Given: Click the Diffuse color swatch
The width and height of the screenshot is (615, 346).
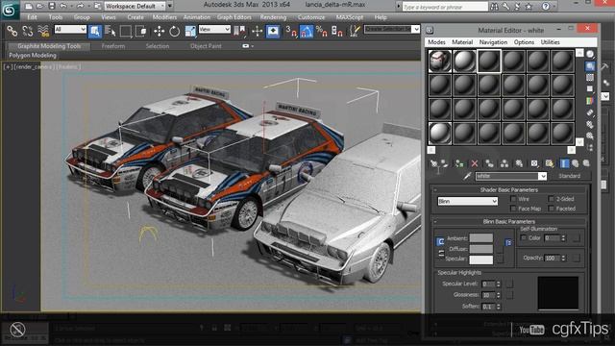Looking at the screenshot, I should point(480,249).
